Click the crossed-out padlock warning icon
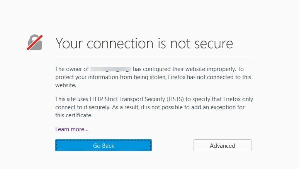The image size is (299, 169). pos(34,42)
